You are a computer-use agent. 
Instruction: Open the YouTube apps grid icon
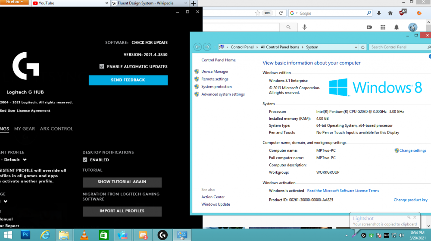click(x=383, y=27)
